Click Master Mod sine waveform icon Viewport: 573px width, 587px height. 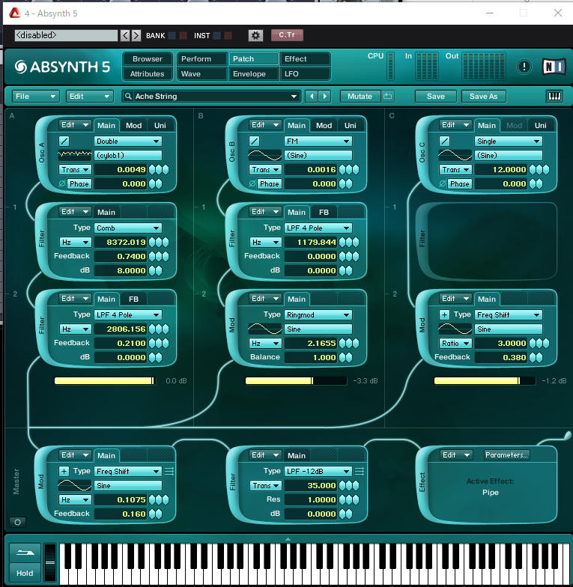[x=75, y=485]
